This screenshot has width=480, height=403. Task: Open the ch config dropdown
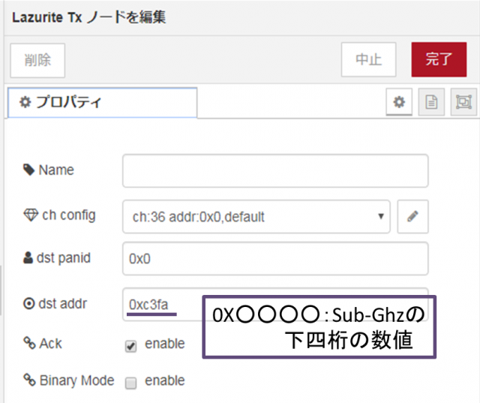click(x=256, y=216)
